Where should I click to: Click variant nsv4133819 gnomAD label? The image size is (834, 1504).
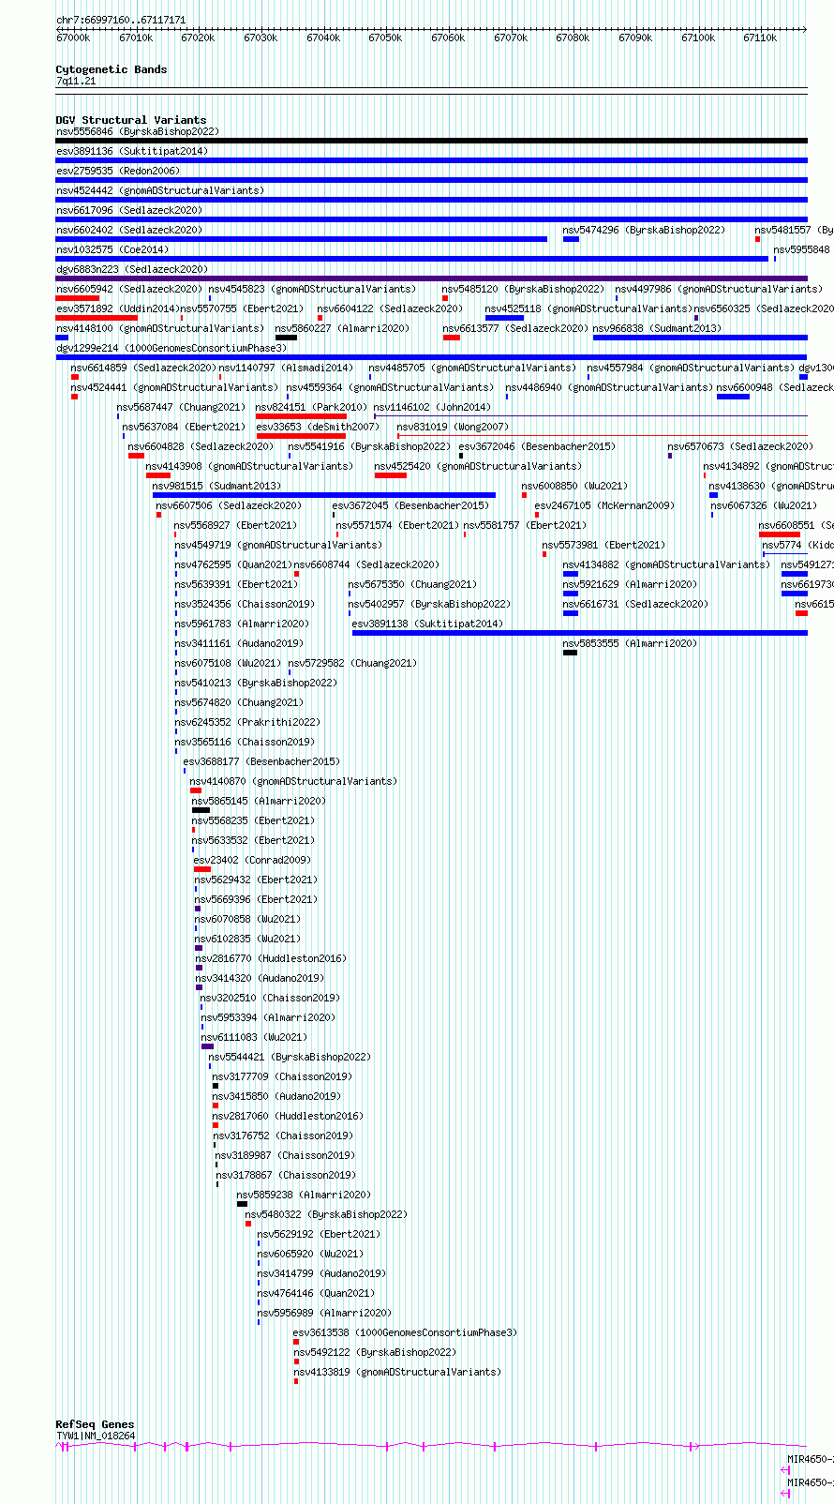pos(397,1372)
